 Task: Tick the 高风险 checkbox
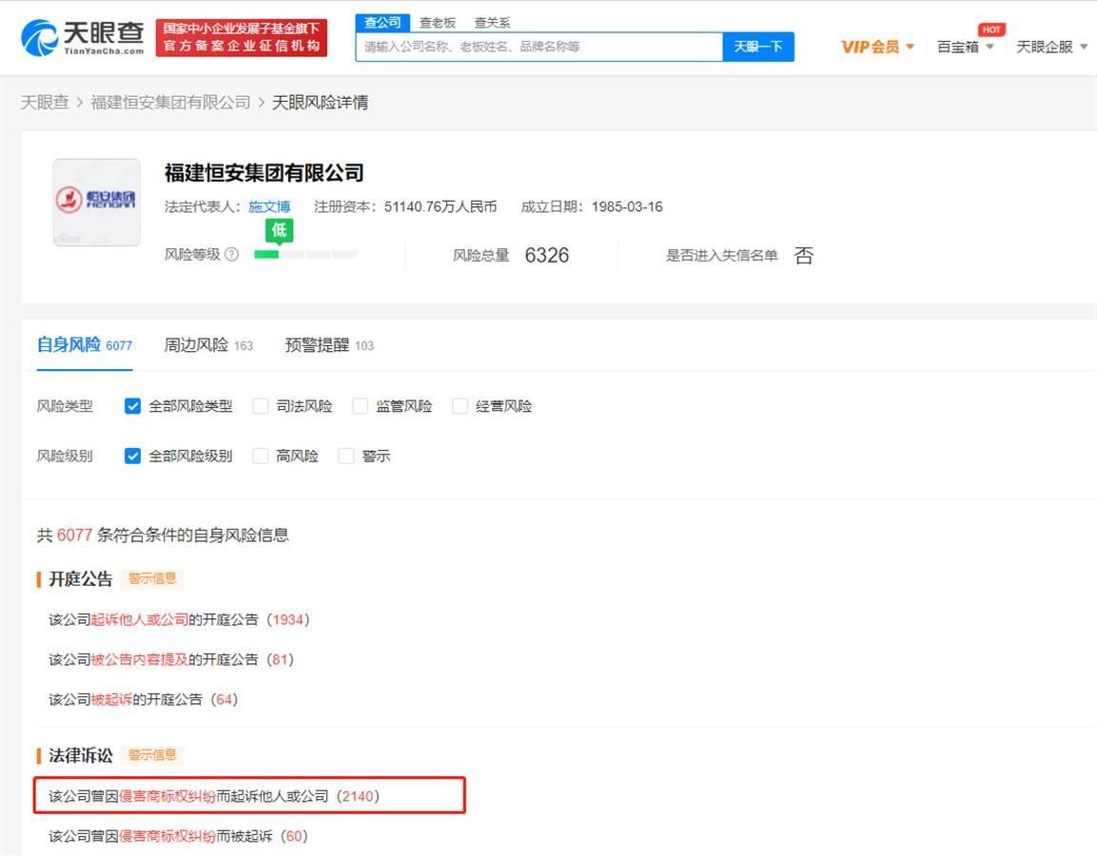point(261,456)
